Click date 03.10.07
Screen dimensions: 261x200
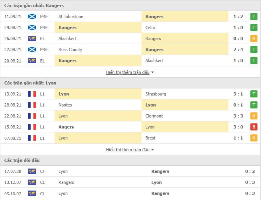(13, 193)
